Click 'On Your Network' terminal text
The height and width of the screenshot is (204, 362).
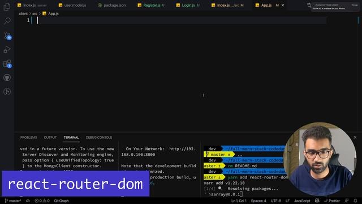[x=145, y=148]
